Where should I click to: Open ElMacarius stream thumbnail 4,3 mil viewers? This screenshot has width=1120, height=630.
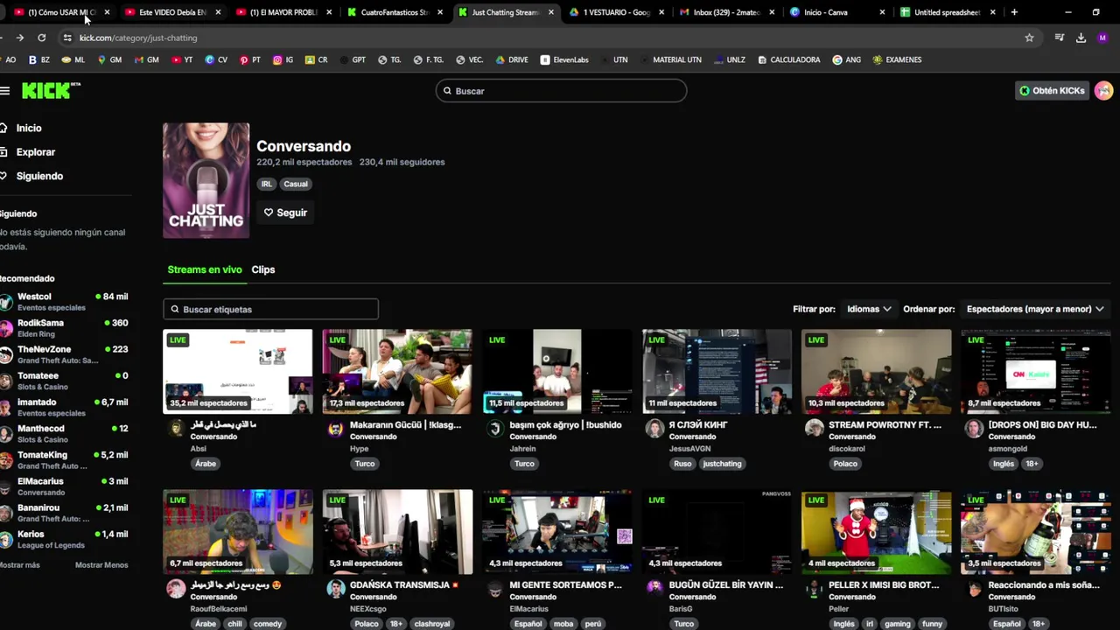(x=557, y=531)
